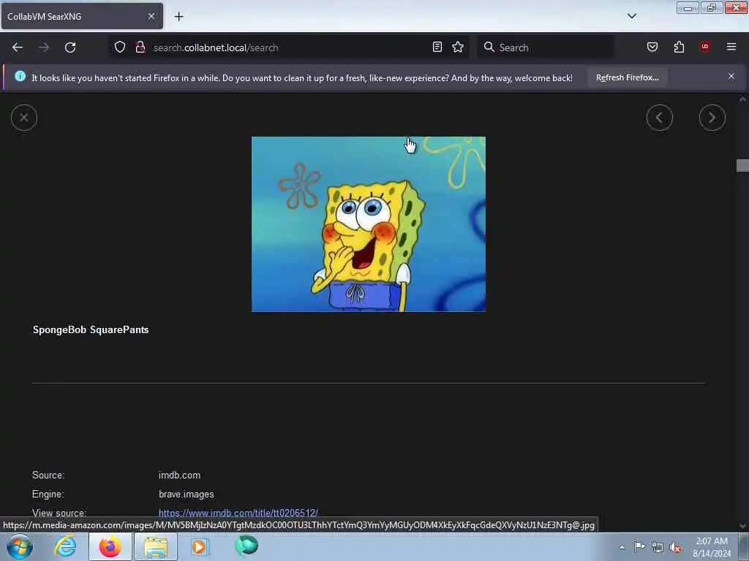Open Windows Media Player taskbar icon
Viewport: 749px width, 561px height.
(200, 546)
